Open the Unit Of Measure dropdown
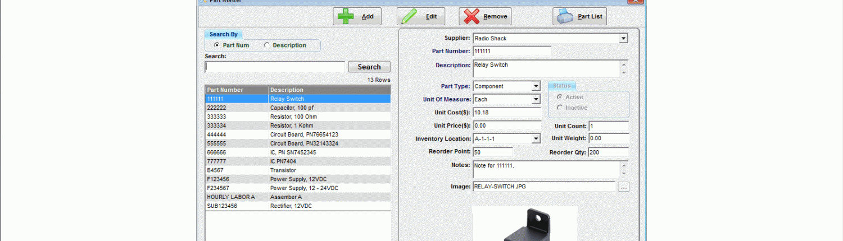 (536, 100)
